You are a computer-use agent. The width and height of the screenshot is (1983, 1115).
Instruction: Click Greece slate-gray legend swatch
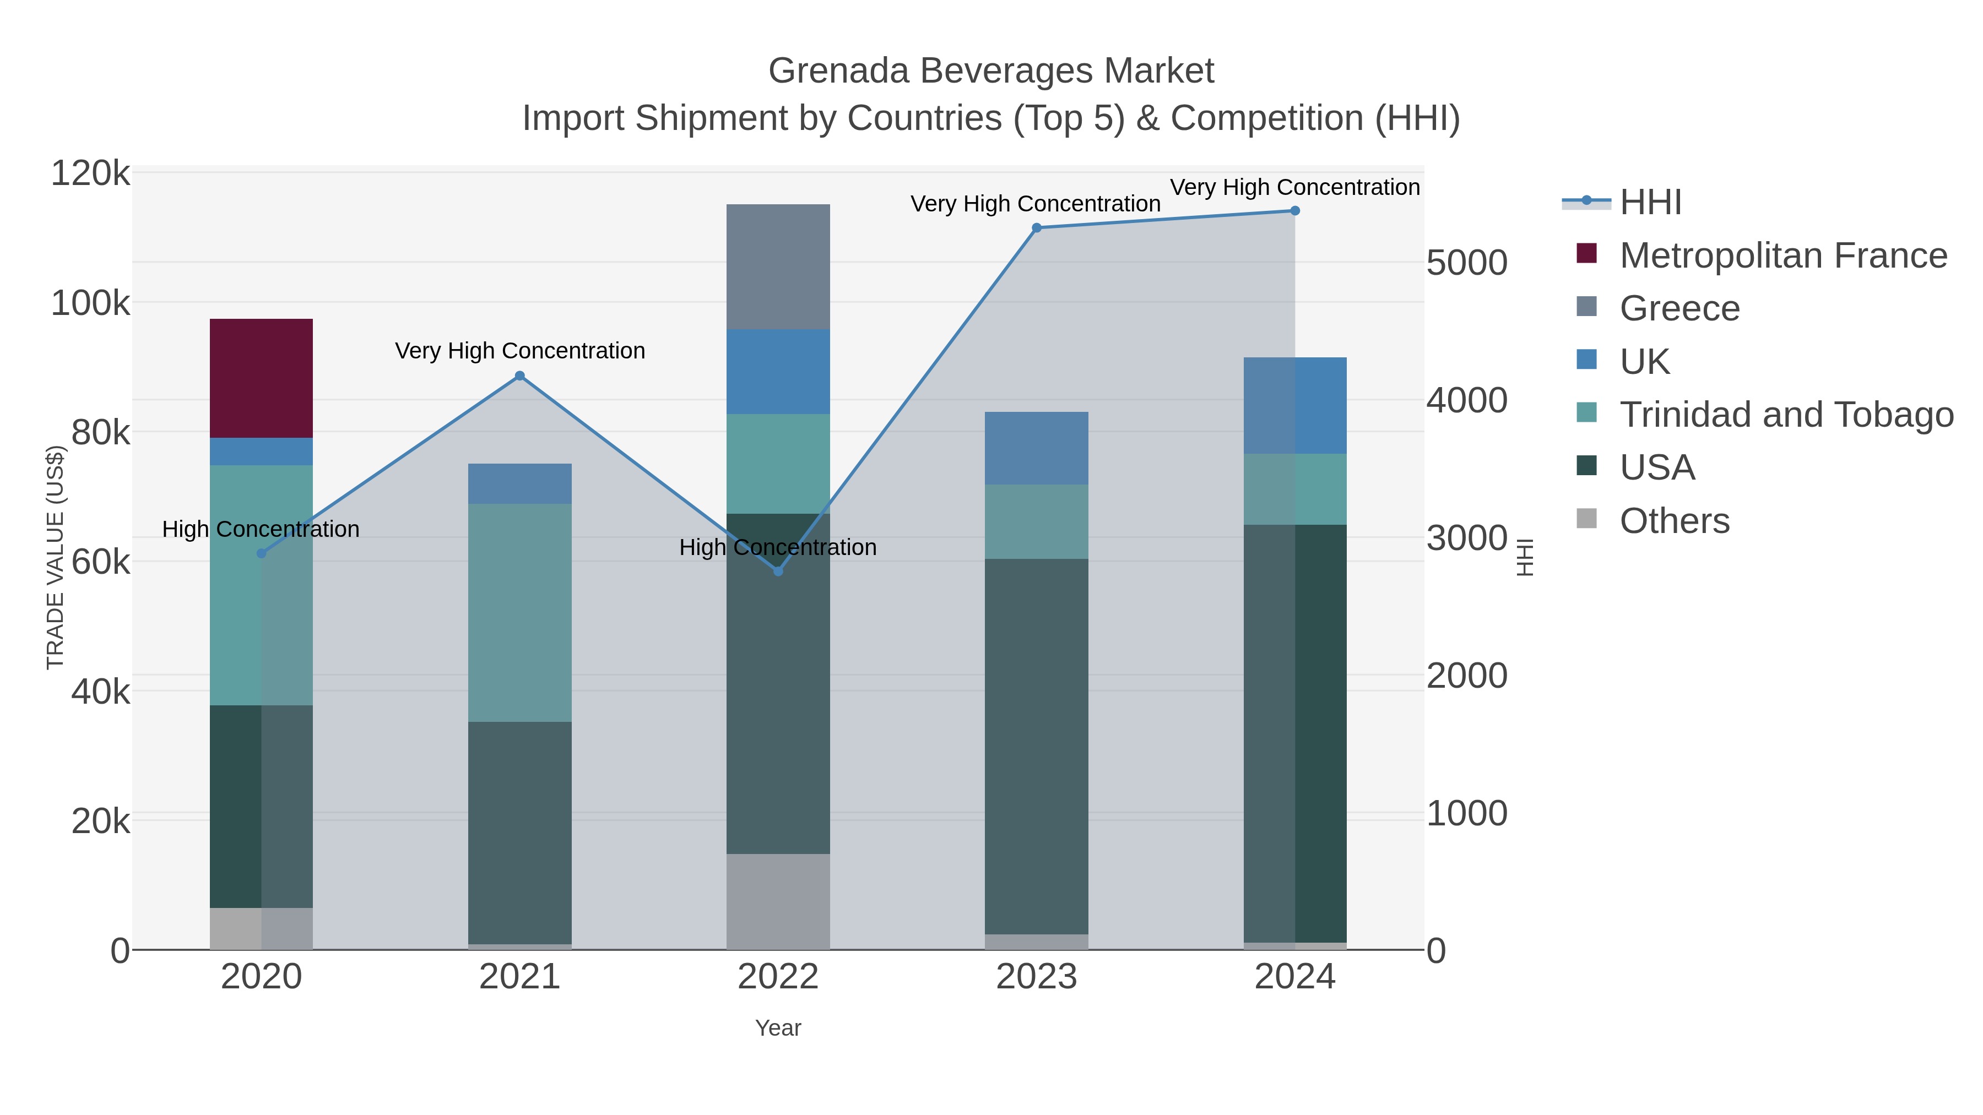tap(1586, 306)
